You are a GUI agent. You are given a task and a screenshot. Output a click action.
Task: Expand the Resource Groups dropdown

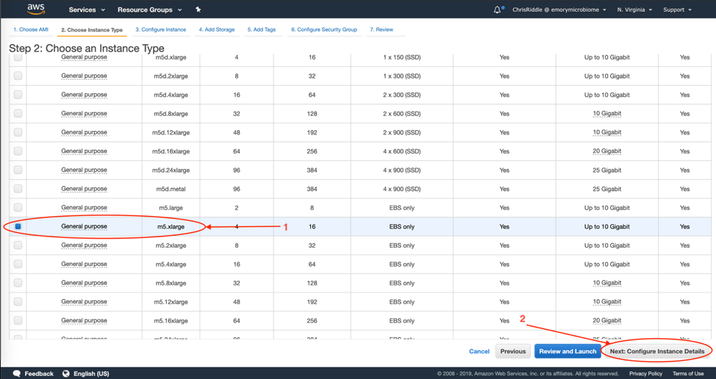point(149,10)
